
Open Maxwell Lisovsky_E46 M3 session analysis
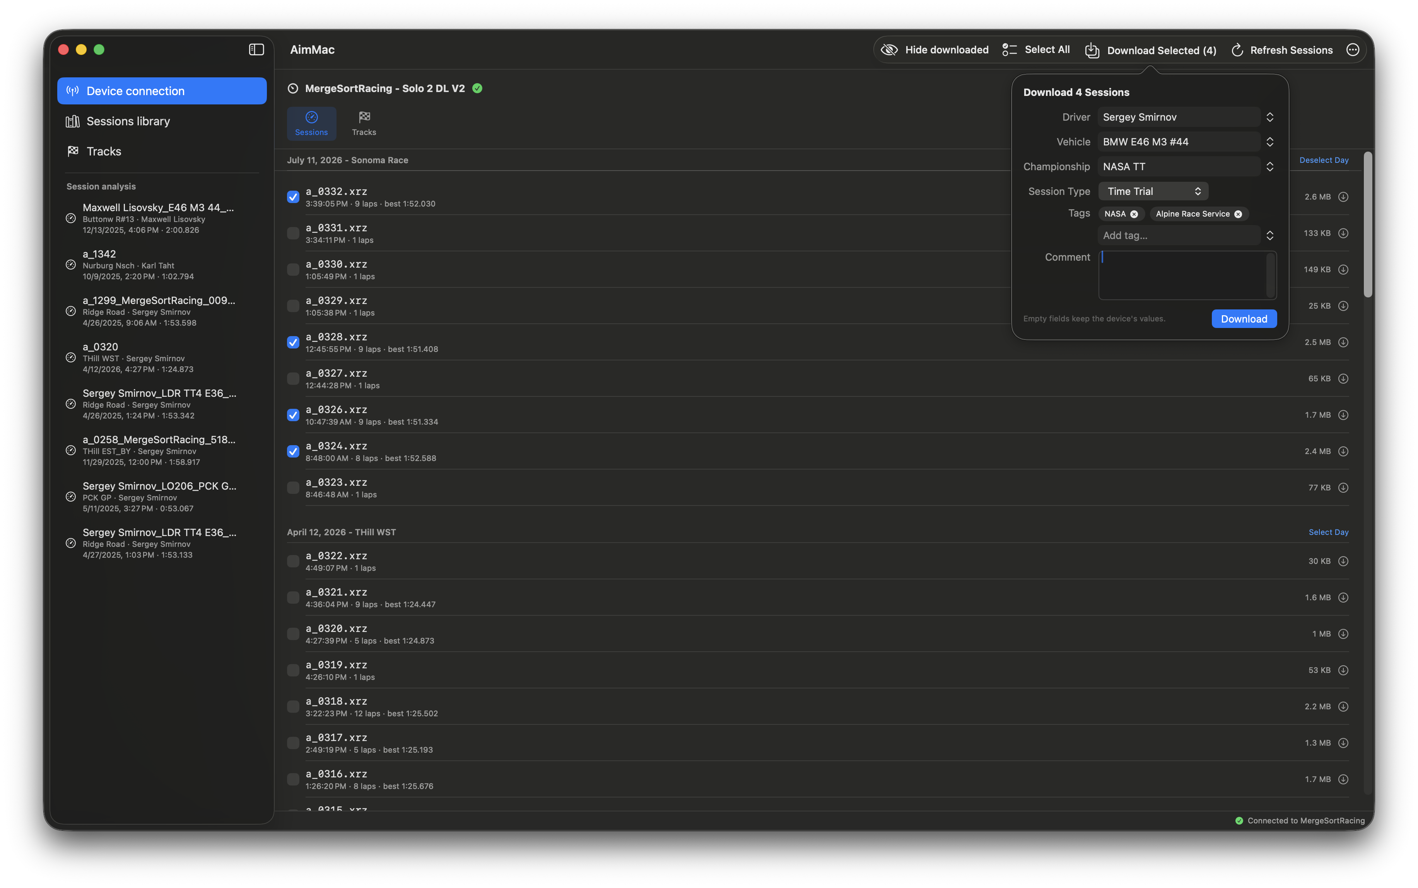(162, 219)
